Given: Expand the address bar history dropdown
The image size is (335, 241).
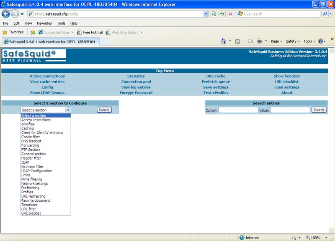Looking at the screenshot, I should coord(206,14).
